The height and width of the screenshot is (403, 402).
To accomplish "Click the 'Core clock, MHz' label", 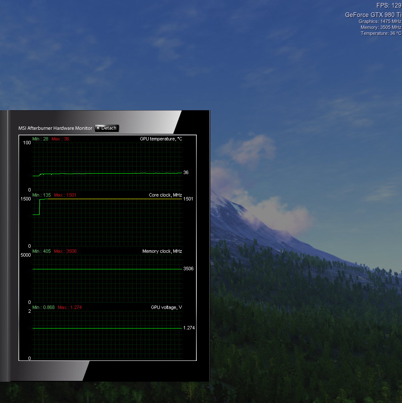I will tap(165, 195).
